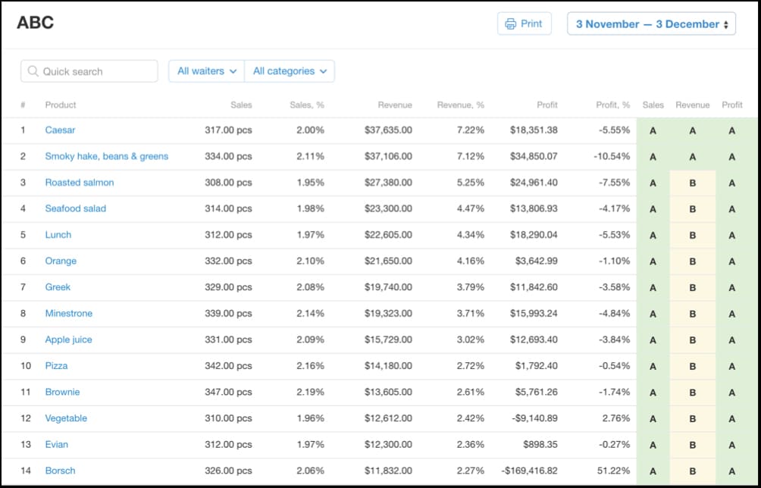Select the Roasted salmon link
The image size is (761, 488).
[79, 183]
